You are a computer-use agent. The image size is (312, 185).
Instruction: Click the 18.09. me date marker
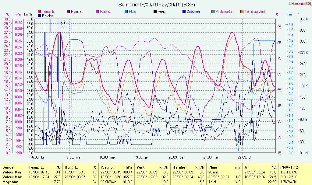tap(107, 157)
